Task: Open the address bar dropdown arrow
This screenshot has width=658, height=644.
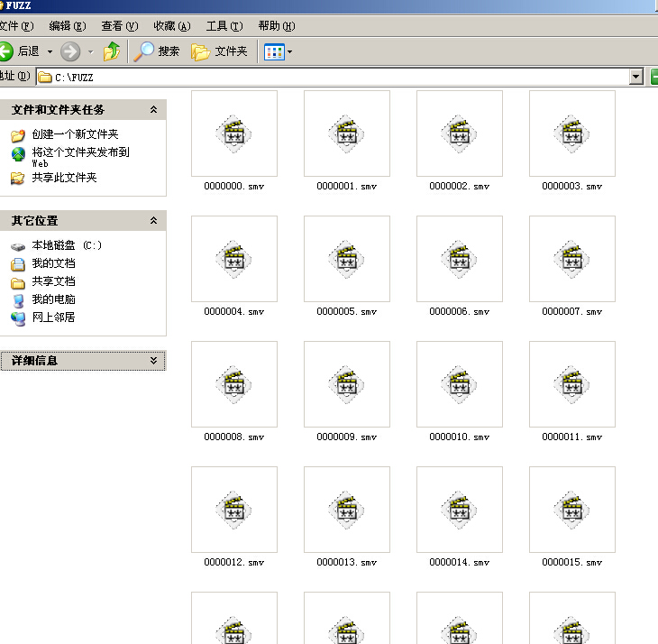Action: point(636,78)
